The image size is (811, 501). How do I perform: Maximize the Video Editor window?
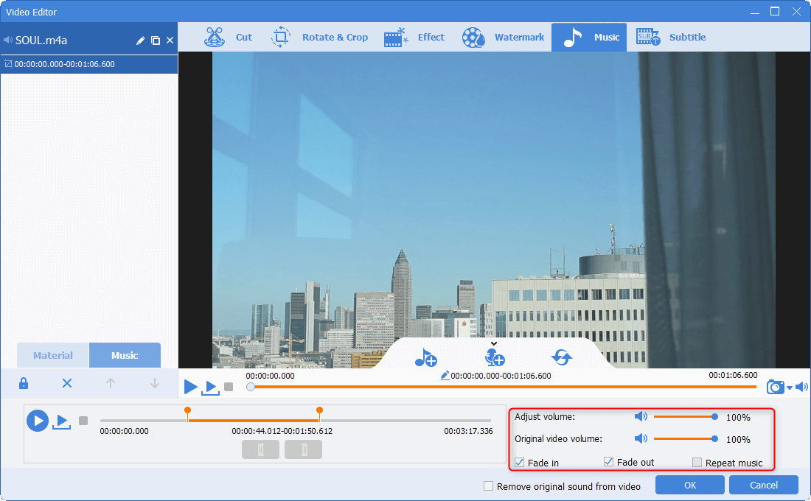pyautogui.click(x=774, y=11)
